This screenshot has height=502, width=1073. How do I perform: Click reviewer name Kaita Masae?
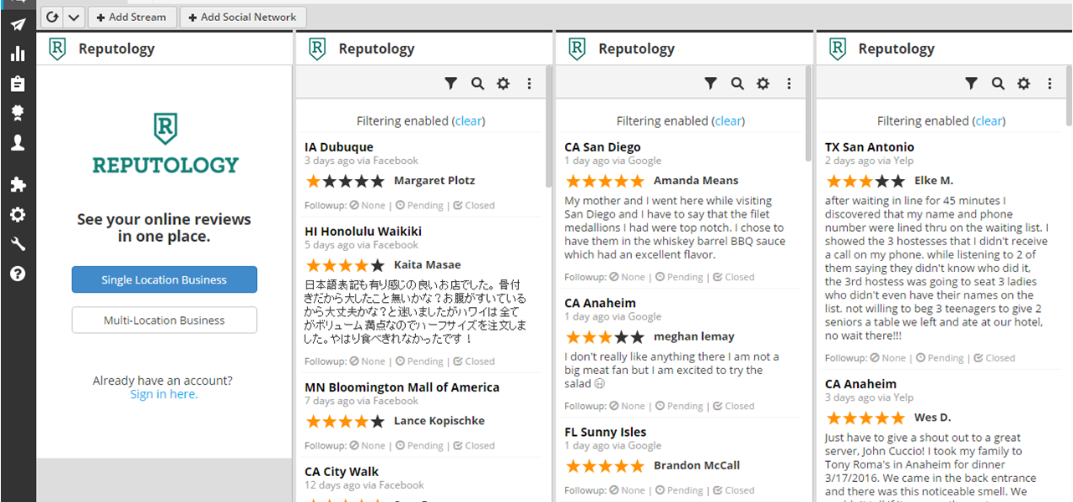click(x=428, y=264)
